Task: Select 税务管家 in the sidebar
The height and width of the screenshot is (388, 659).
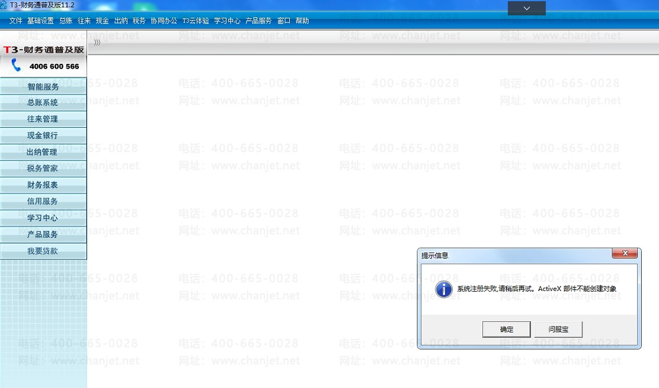Action: [43, 168]
